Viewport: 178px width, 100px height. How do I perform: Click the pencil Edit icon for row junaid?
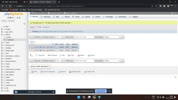[x=34, y=47]
